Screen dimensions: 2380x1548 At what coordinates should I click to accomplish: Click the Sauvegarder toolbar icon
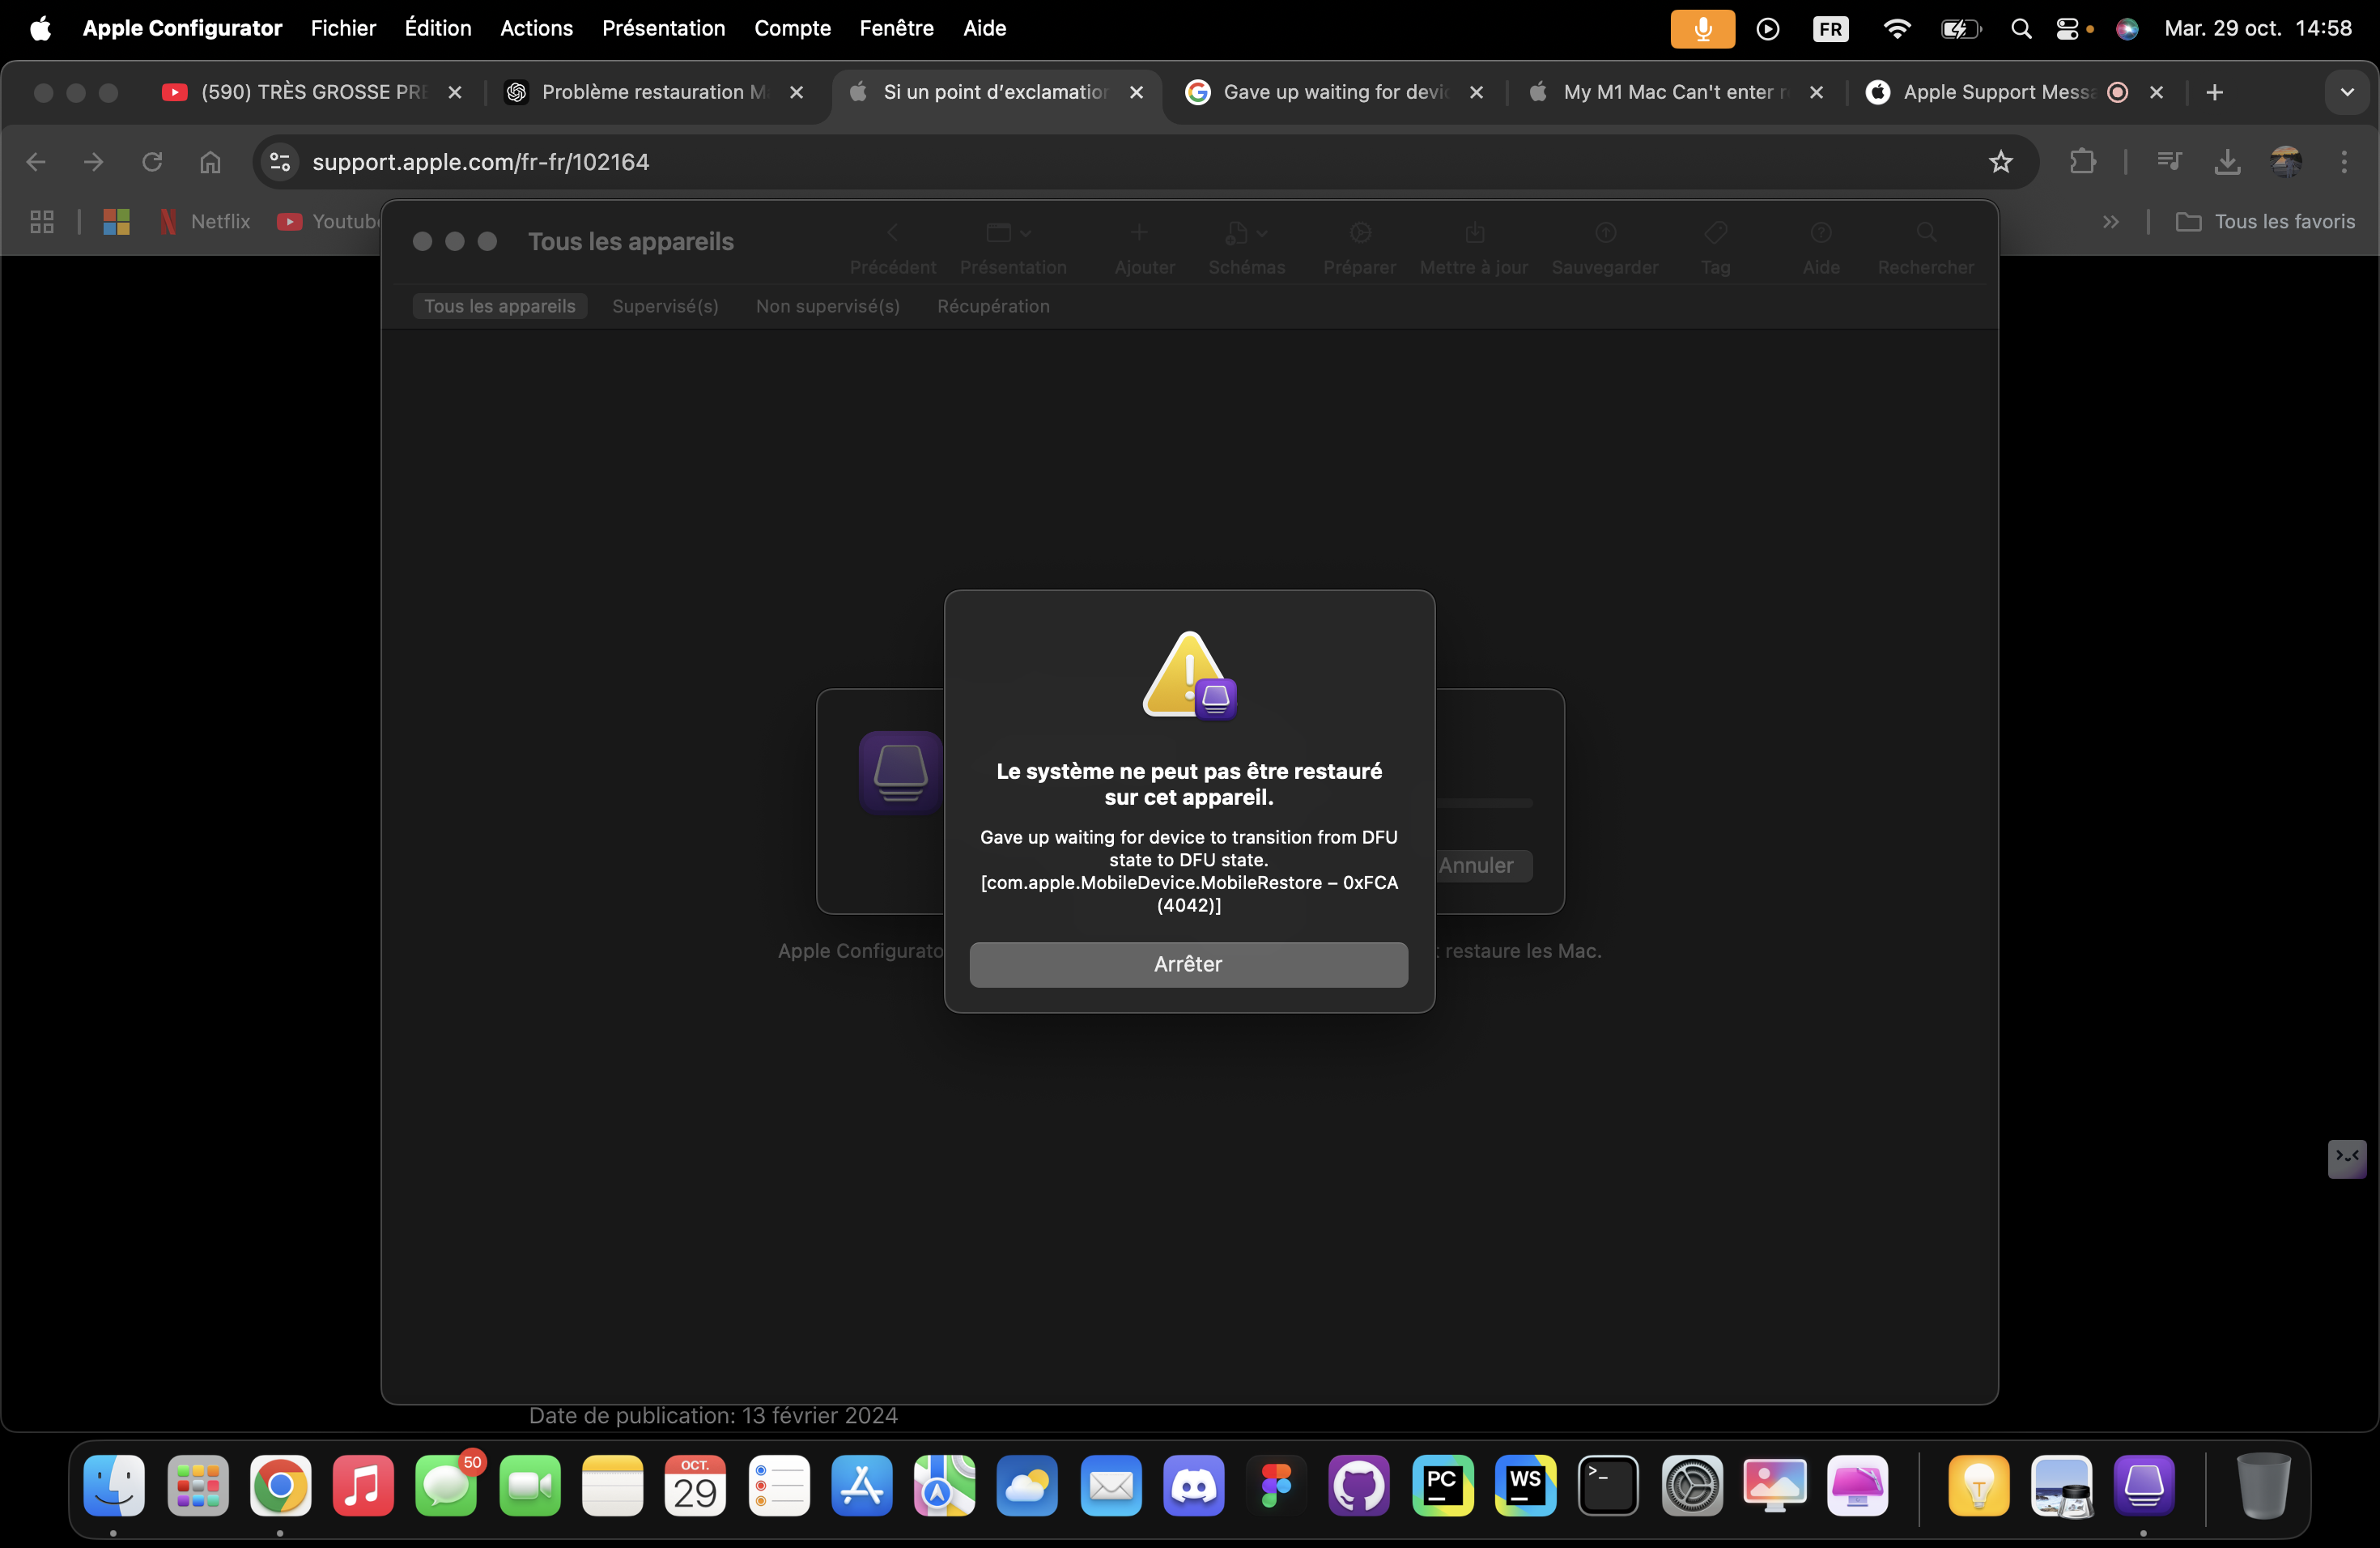click(x=1605, y=234)
